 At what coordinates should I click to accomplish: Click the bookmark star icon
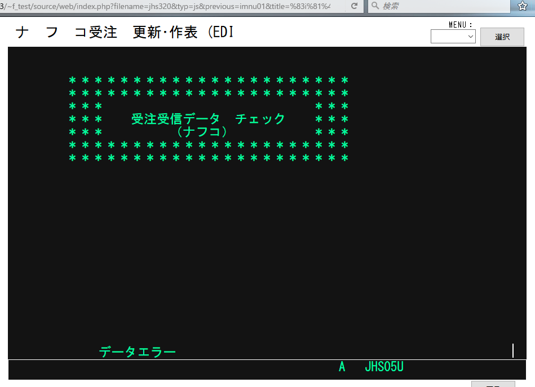pyautogui.click(x=522, y=6)
